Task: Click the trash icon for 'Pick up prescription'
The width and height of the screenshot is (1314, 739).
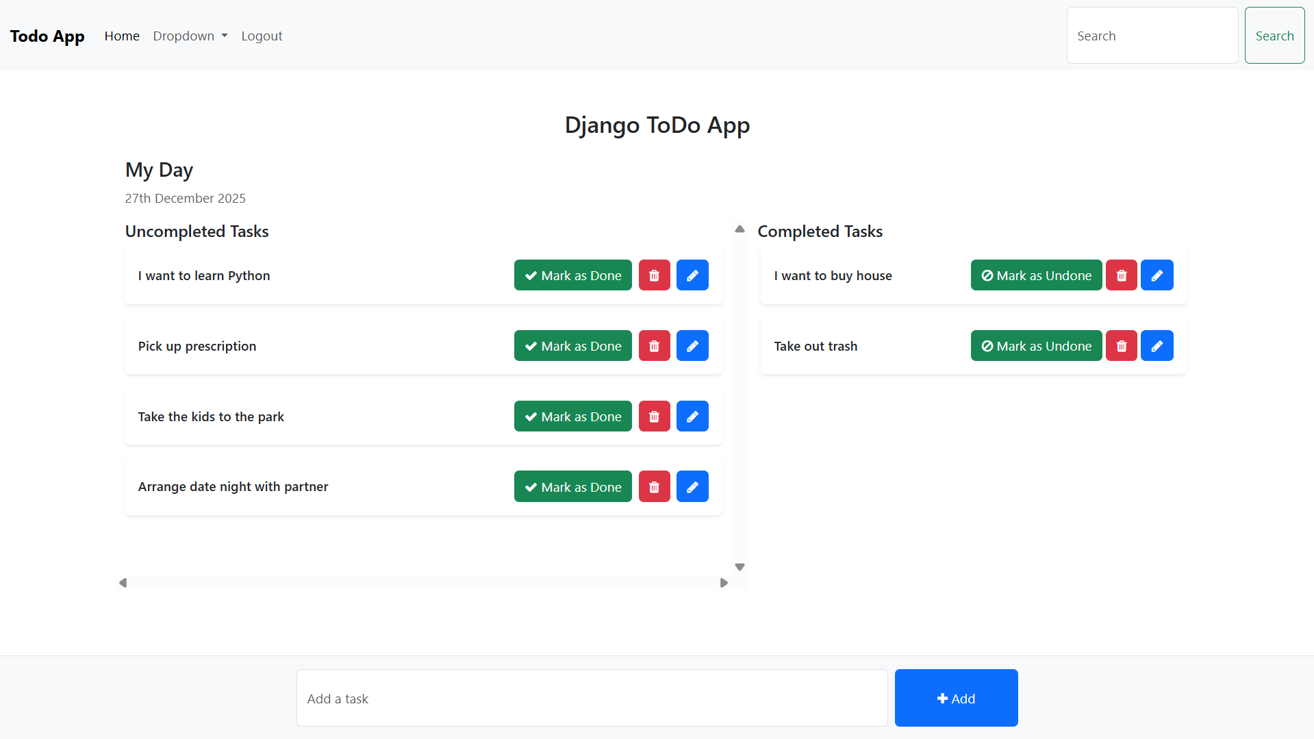Action: click(x=654, y=345)
